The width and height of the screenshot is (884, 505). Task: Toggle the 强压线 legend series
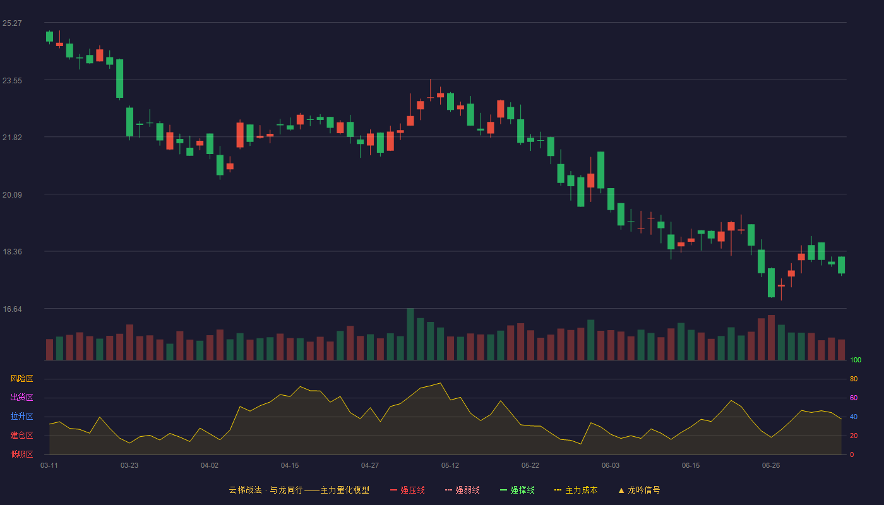[x=407, y=490]
